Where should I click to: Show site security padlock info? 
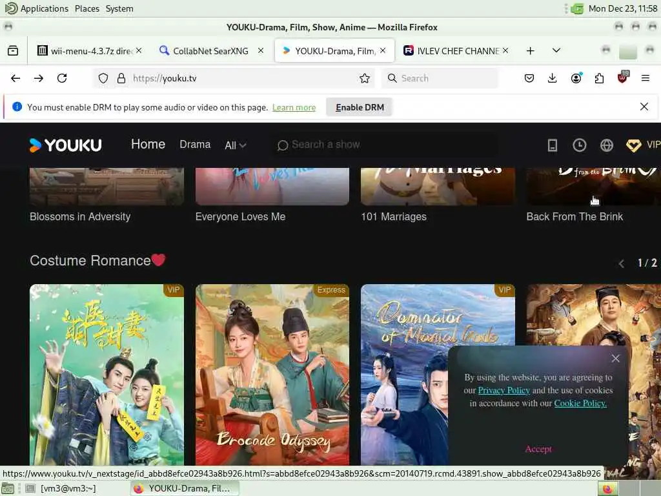121,78
